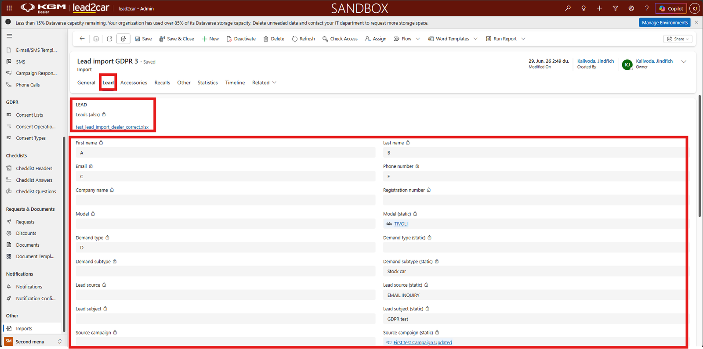
Task: Open the Statistics tab
Action: coord(207,83)
